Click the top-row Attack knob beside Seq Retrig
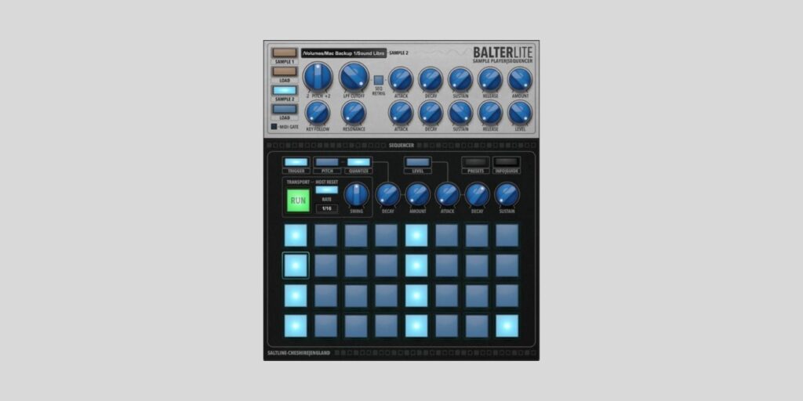Viewport: 803px width, 401px height. point(401,80)
